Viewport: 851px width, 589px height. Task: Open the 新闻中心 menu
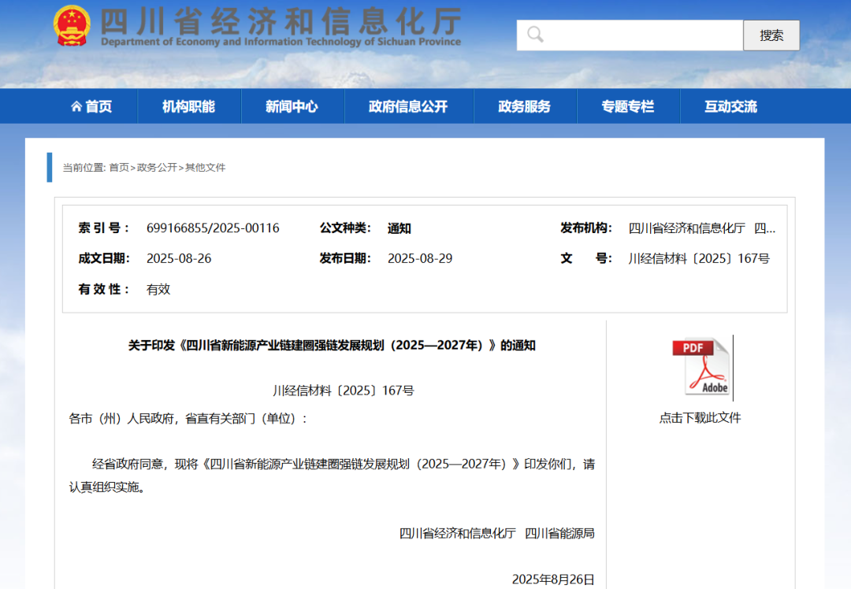[292, 106]
